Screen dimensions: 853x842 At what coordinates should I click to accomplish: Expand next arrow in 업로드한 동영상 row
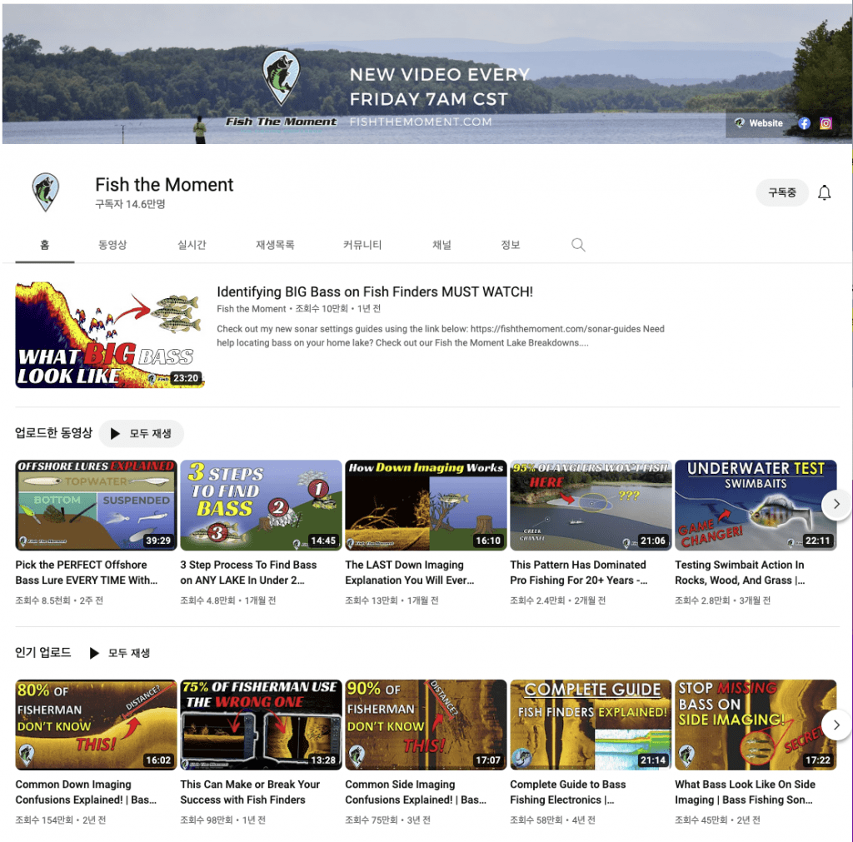(836, 504)
